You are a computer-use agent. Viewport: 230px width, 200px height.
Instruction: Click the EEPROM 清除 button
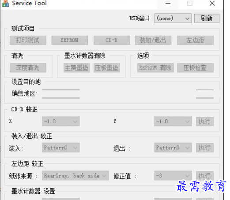(x=155, y=68)
